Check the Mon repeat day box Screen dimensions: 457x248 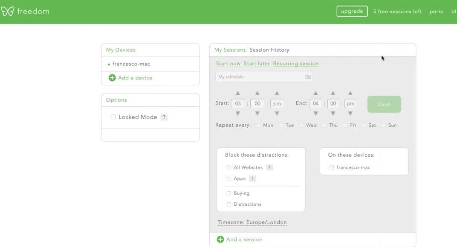click(258, 125)
